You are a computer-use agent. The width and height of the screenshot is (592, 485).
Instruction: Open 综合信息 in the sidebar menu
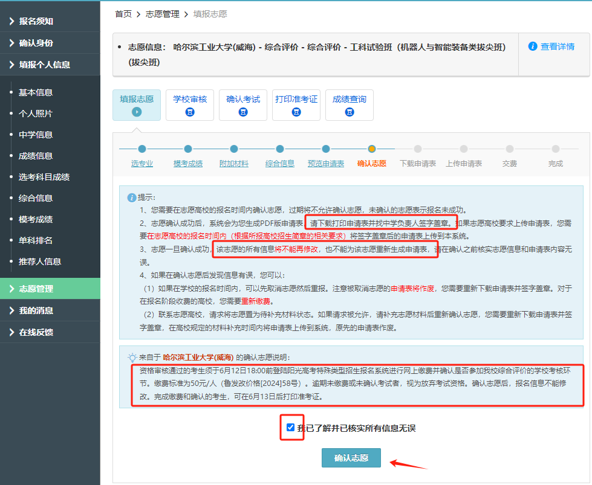[x=36, y=198]
